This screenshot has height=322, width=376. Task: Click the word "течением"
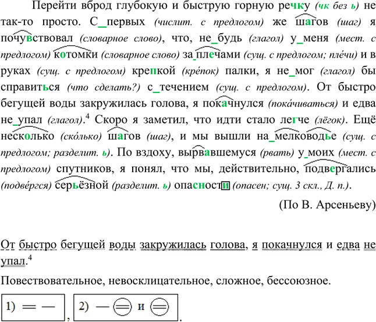[x=184, y=87]
